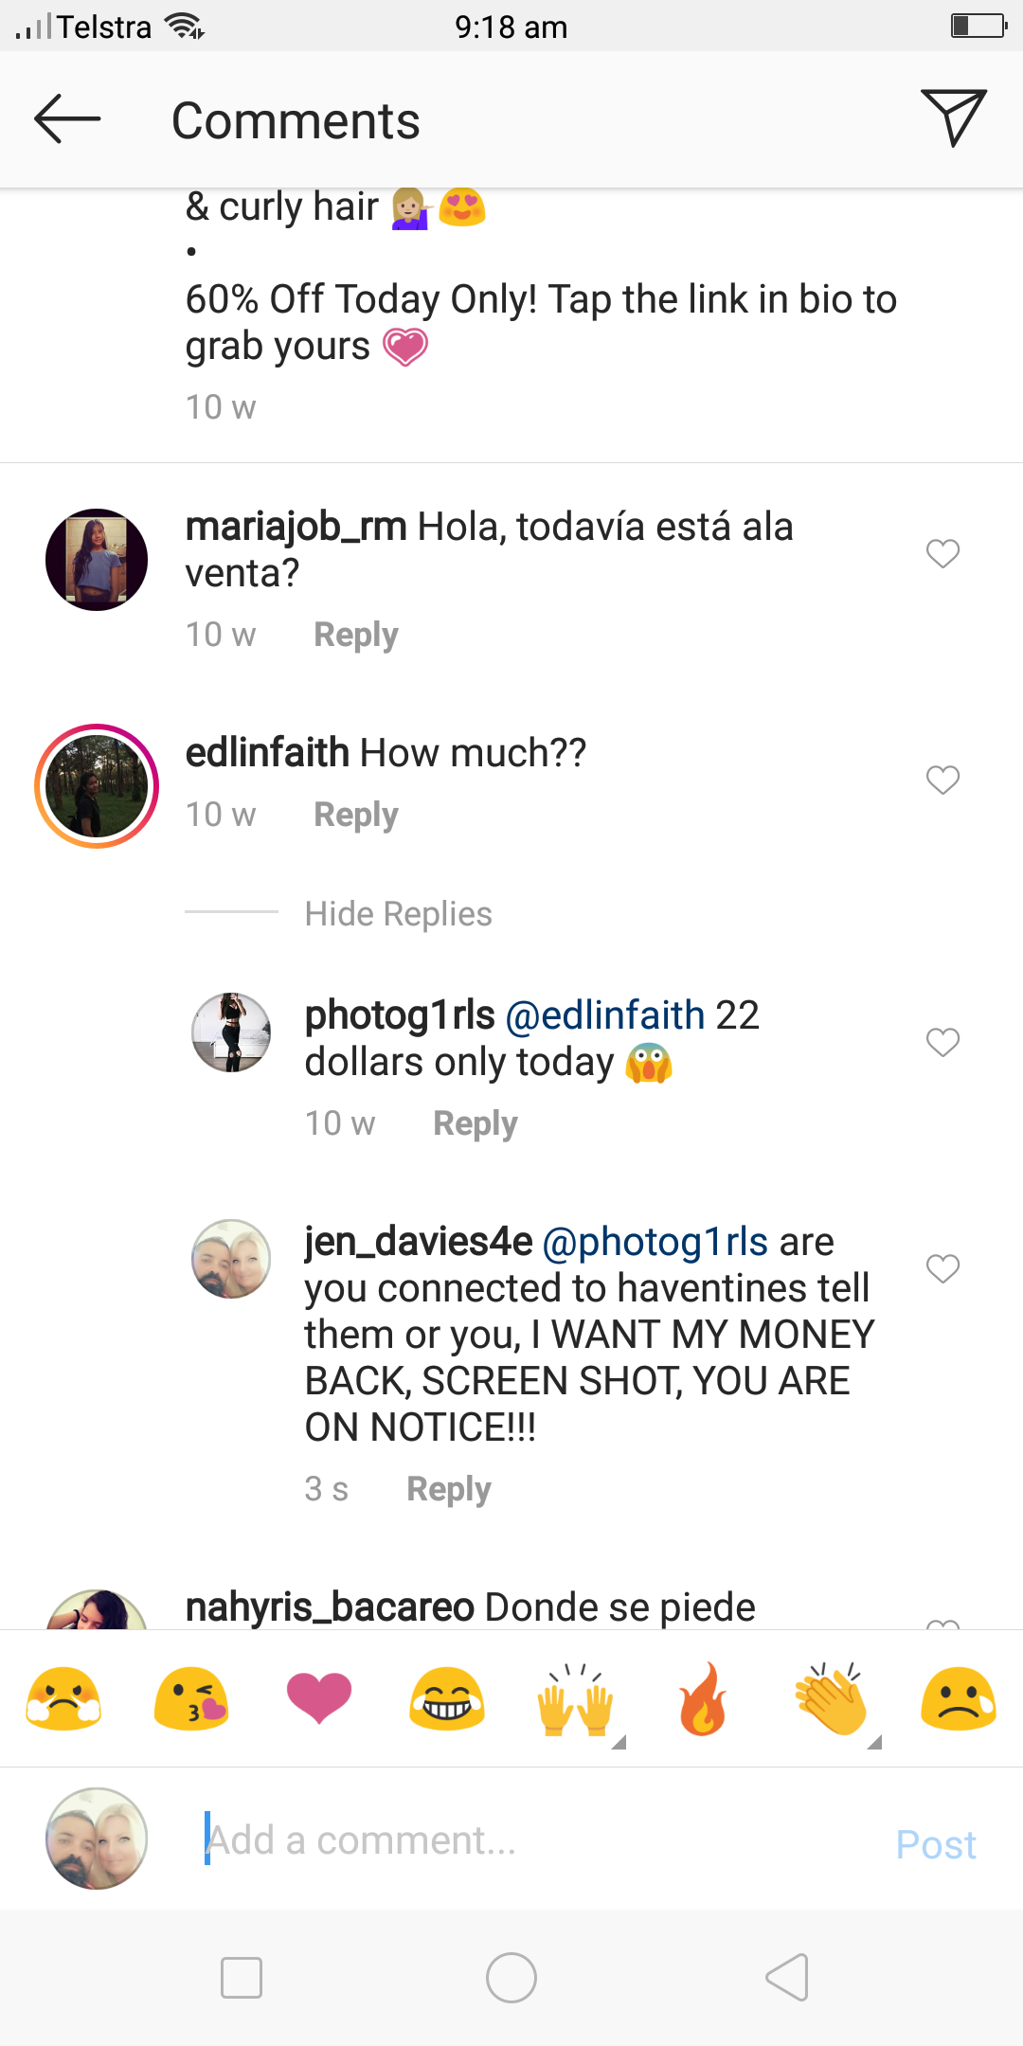Like photog1rls's 22 dollars reply
1023x2046 pixels.
pyautogui.click(x=942, y=1042)
